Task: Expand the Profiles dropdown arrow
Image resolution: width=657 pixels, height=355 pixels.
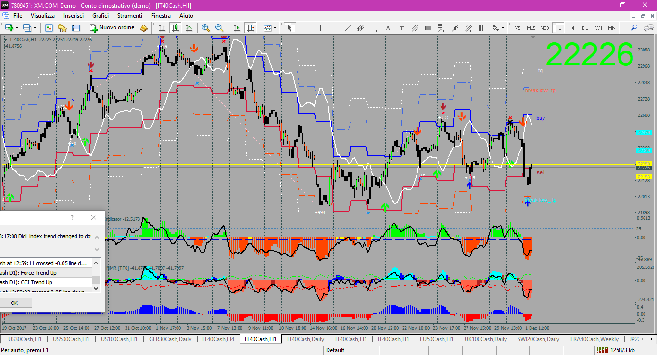Action: coord(34,28)
